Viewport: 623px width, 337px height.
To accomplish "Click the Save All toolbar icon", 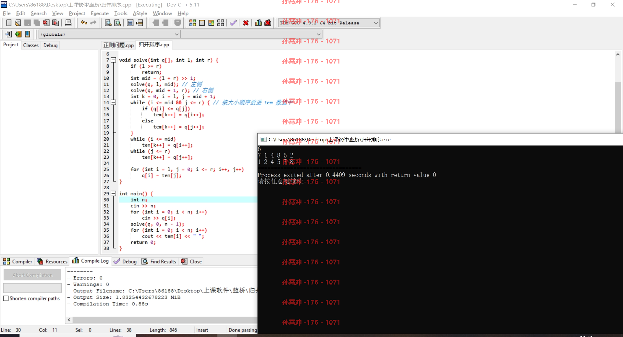I will point(37,23).
